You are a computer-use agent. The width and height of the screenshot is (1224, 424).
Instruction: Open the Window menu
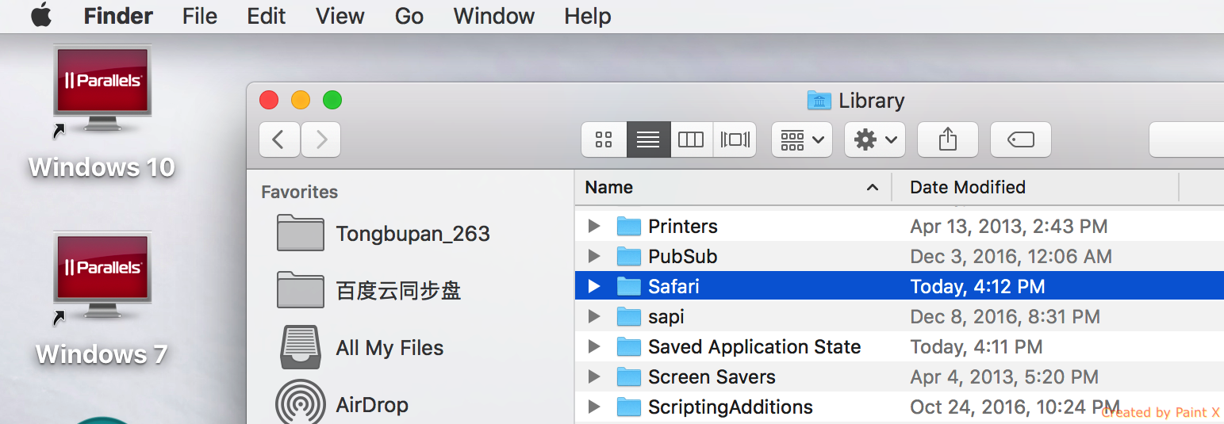[x=493, y=16]
